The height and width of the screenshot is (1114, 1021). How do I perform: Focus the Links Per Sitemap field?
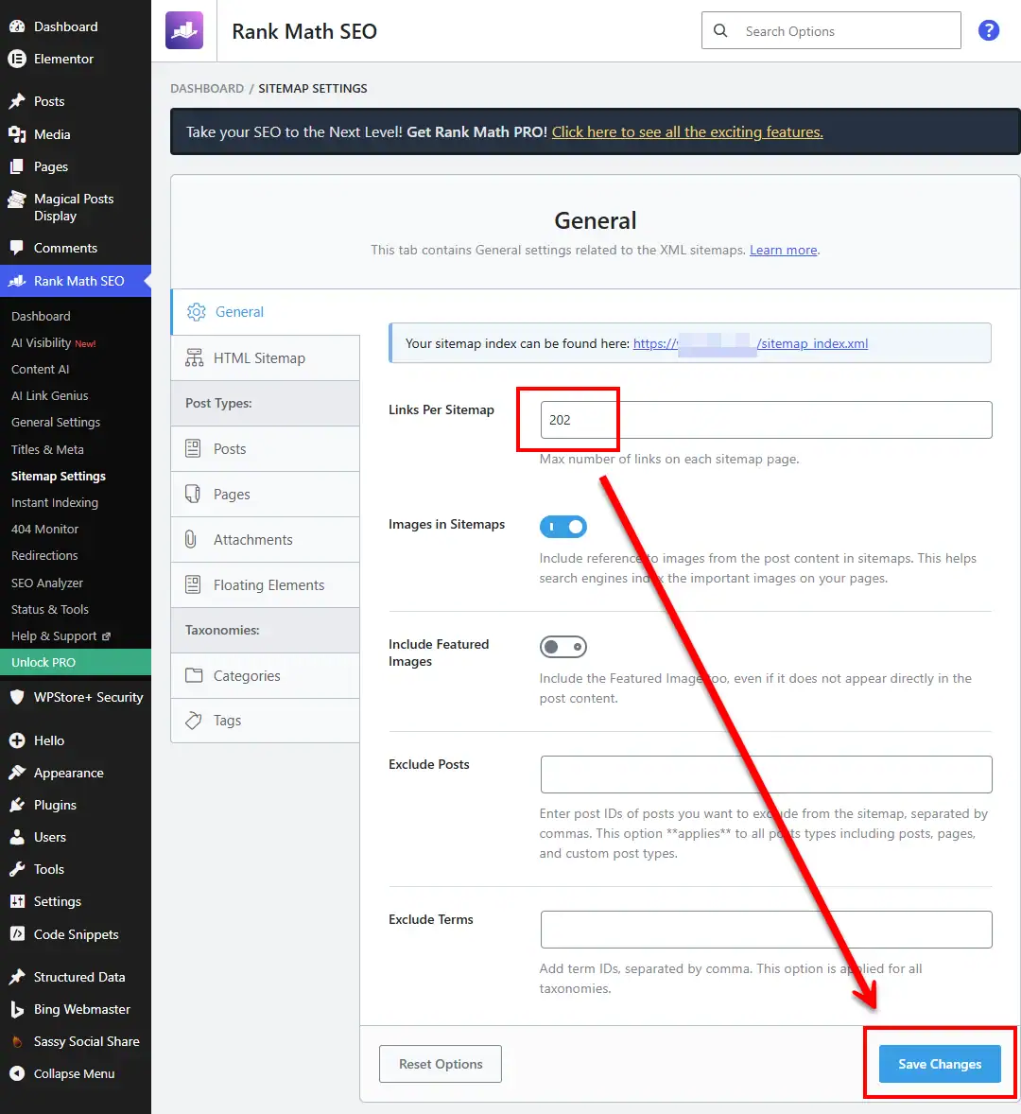click(x=766, y=420)
